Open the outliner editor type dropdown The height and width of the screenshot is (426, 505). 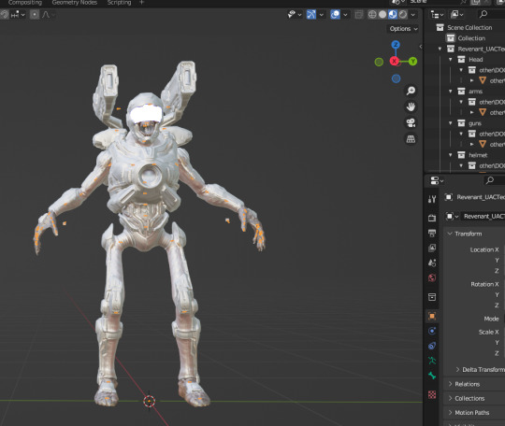tap(437, 14)
